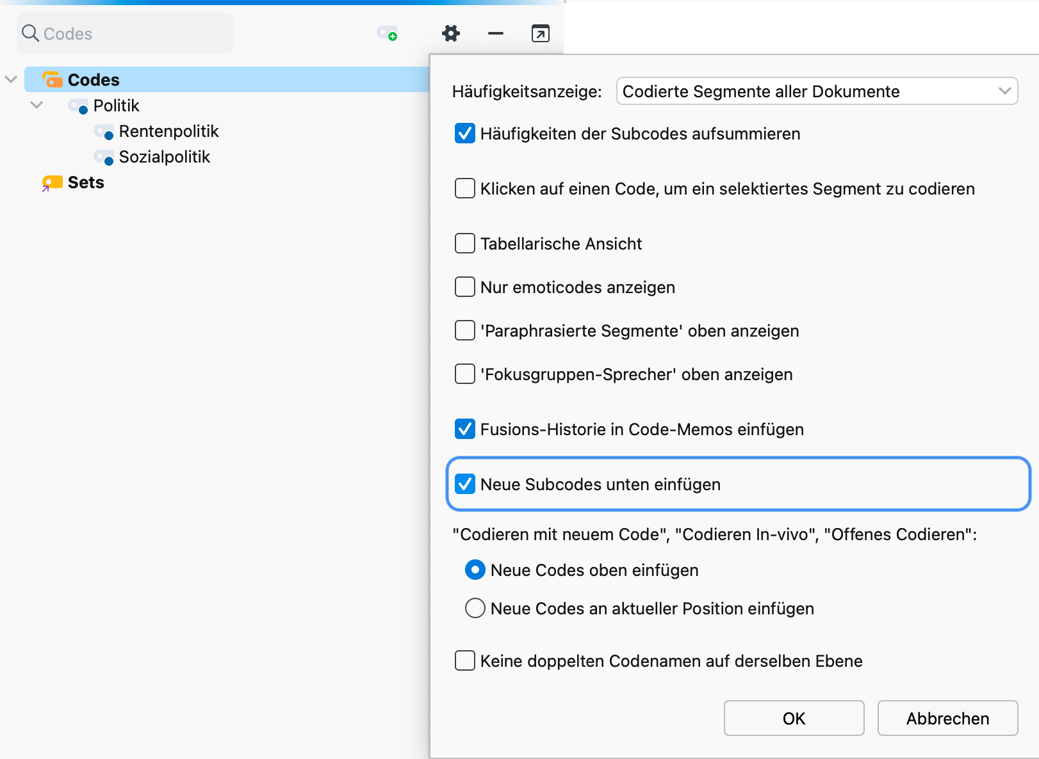The width and height of the screenshot is (1039, 759).
Task: Click the new code icon with green plus
Action: (387, 33)
